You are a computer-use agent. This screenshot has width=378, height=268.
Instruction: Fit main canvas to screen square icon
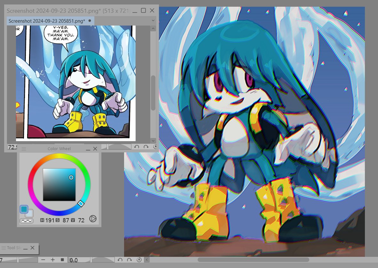[x=62, y=260]
